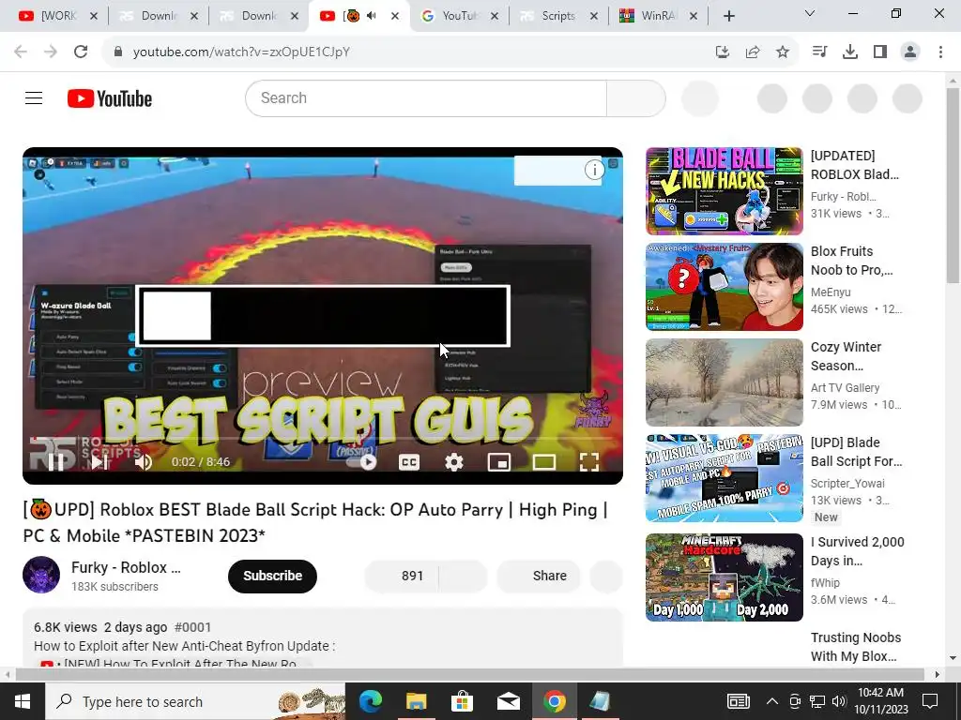Open Trusting Noobs With My Blox title

click(856, 647)
